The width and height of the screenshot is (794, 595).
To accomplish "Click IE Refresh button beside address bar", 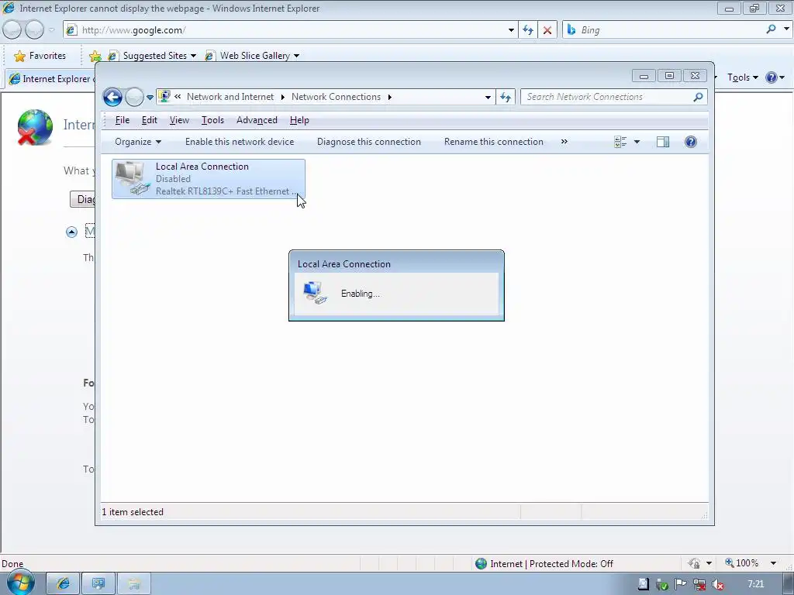I will coord(527,30).
